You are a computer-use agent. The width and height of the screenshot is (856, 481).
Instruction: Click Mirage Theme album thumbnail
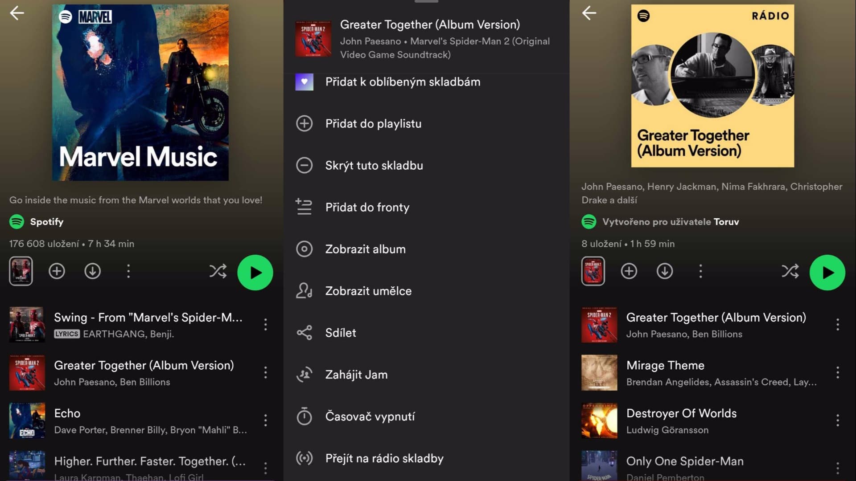pos(599,373)
